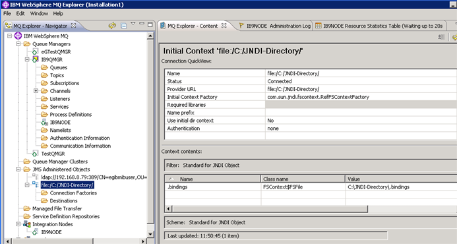Click the Authentication Information folder icon
457x244 pixels.
point(44,138)
